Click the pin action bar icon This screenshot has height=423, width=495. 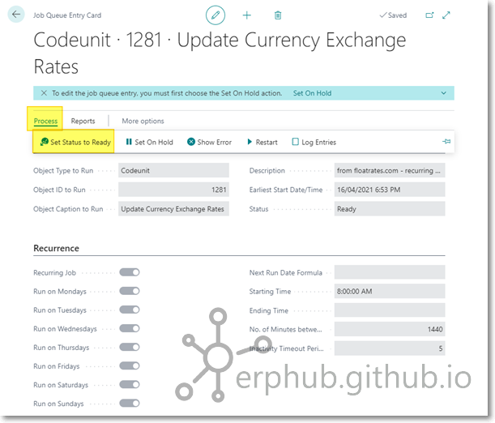[x=446, y=142]
